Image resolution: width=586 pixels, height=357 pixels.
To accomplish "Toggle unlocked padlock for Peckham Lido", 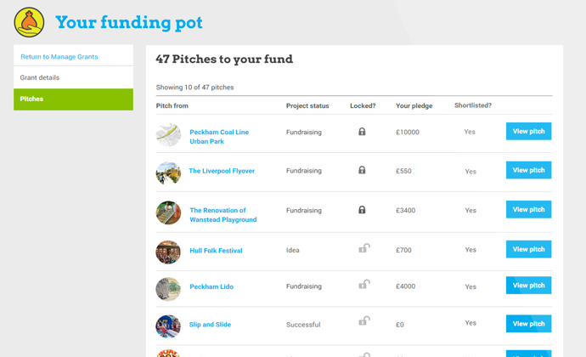I will tap(364, 285).
